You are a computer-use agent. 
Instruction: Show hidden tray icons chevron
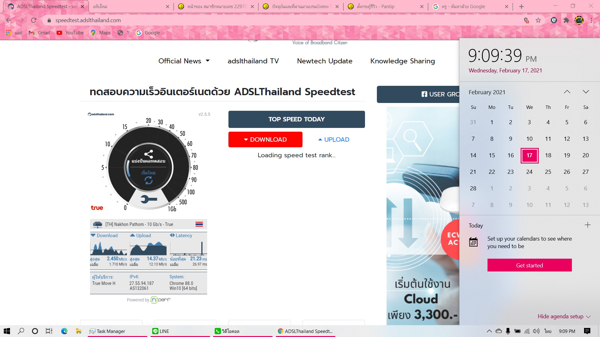489,331
